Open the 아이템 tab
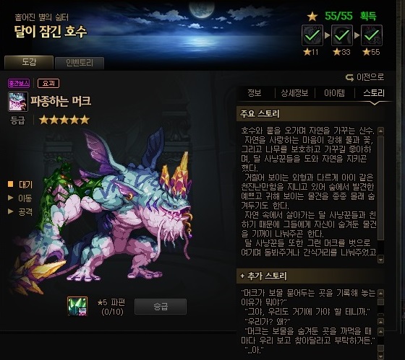Image resolution: width=405 pixels, height=360 pixels. click(334, 93)
